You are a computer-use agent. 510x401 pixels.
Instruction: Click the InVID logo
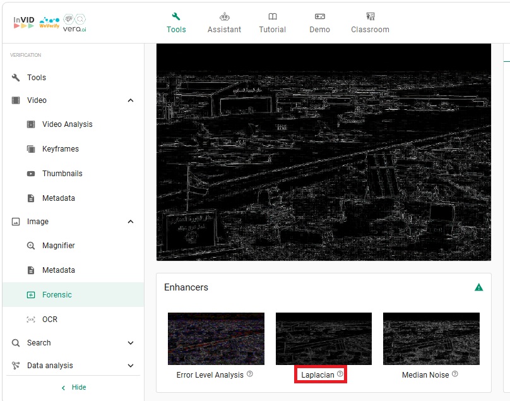24,22
